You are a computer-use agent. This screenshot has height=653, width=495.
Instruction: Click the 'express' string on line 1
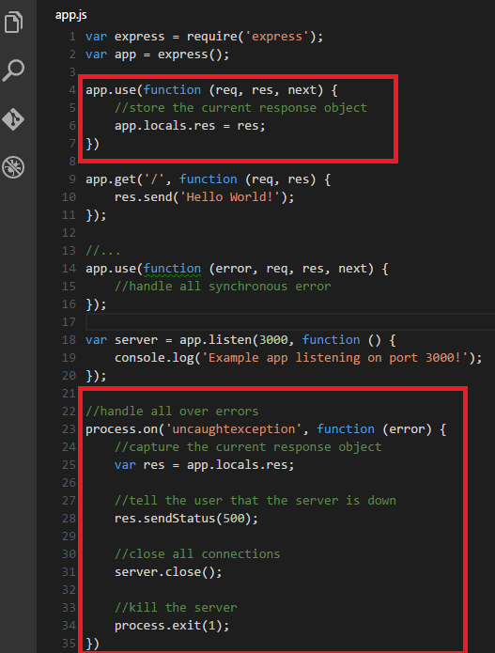[277, 37]
